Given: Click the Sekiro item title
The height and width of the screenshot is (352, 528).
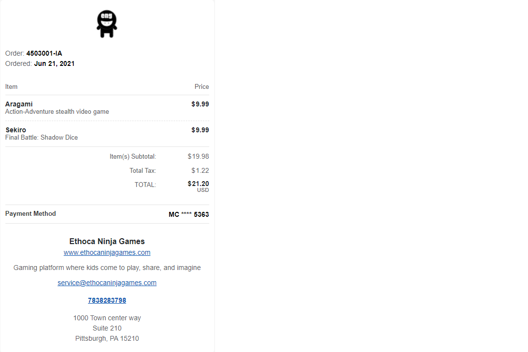Looking at the screenshot, I should click(16, 130).
